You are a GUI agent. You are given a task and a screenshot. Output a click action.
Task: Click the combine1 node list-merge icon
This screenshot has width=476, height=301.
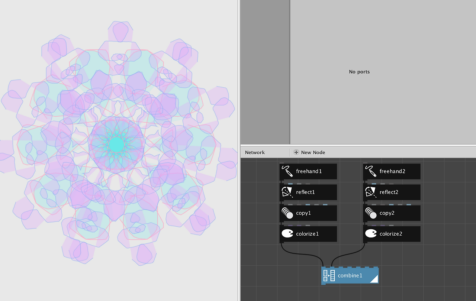[x=329, y=276]
